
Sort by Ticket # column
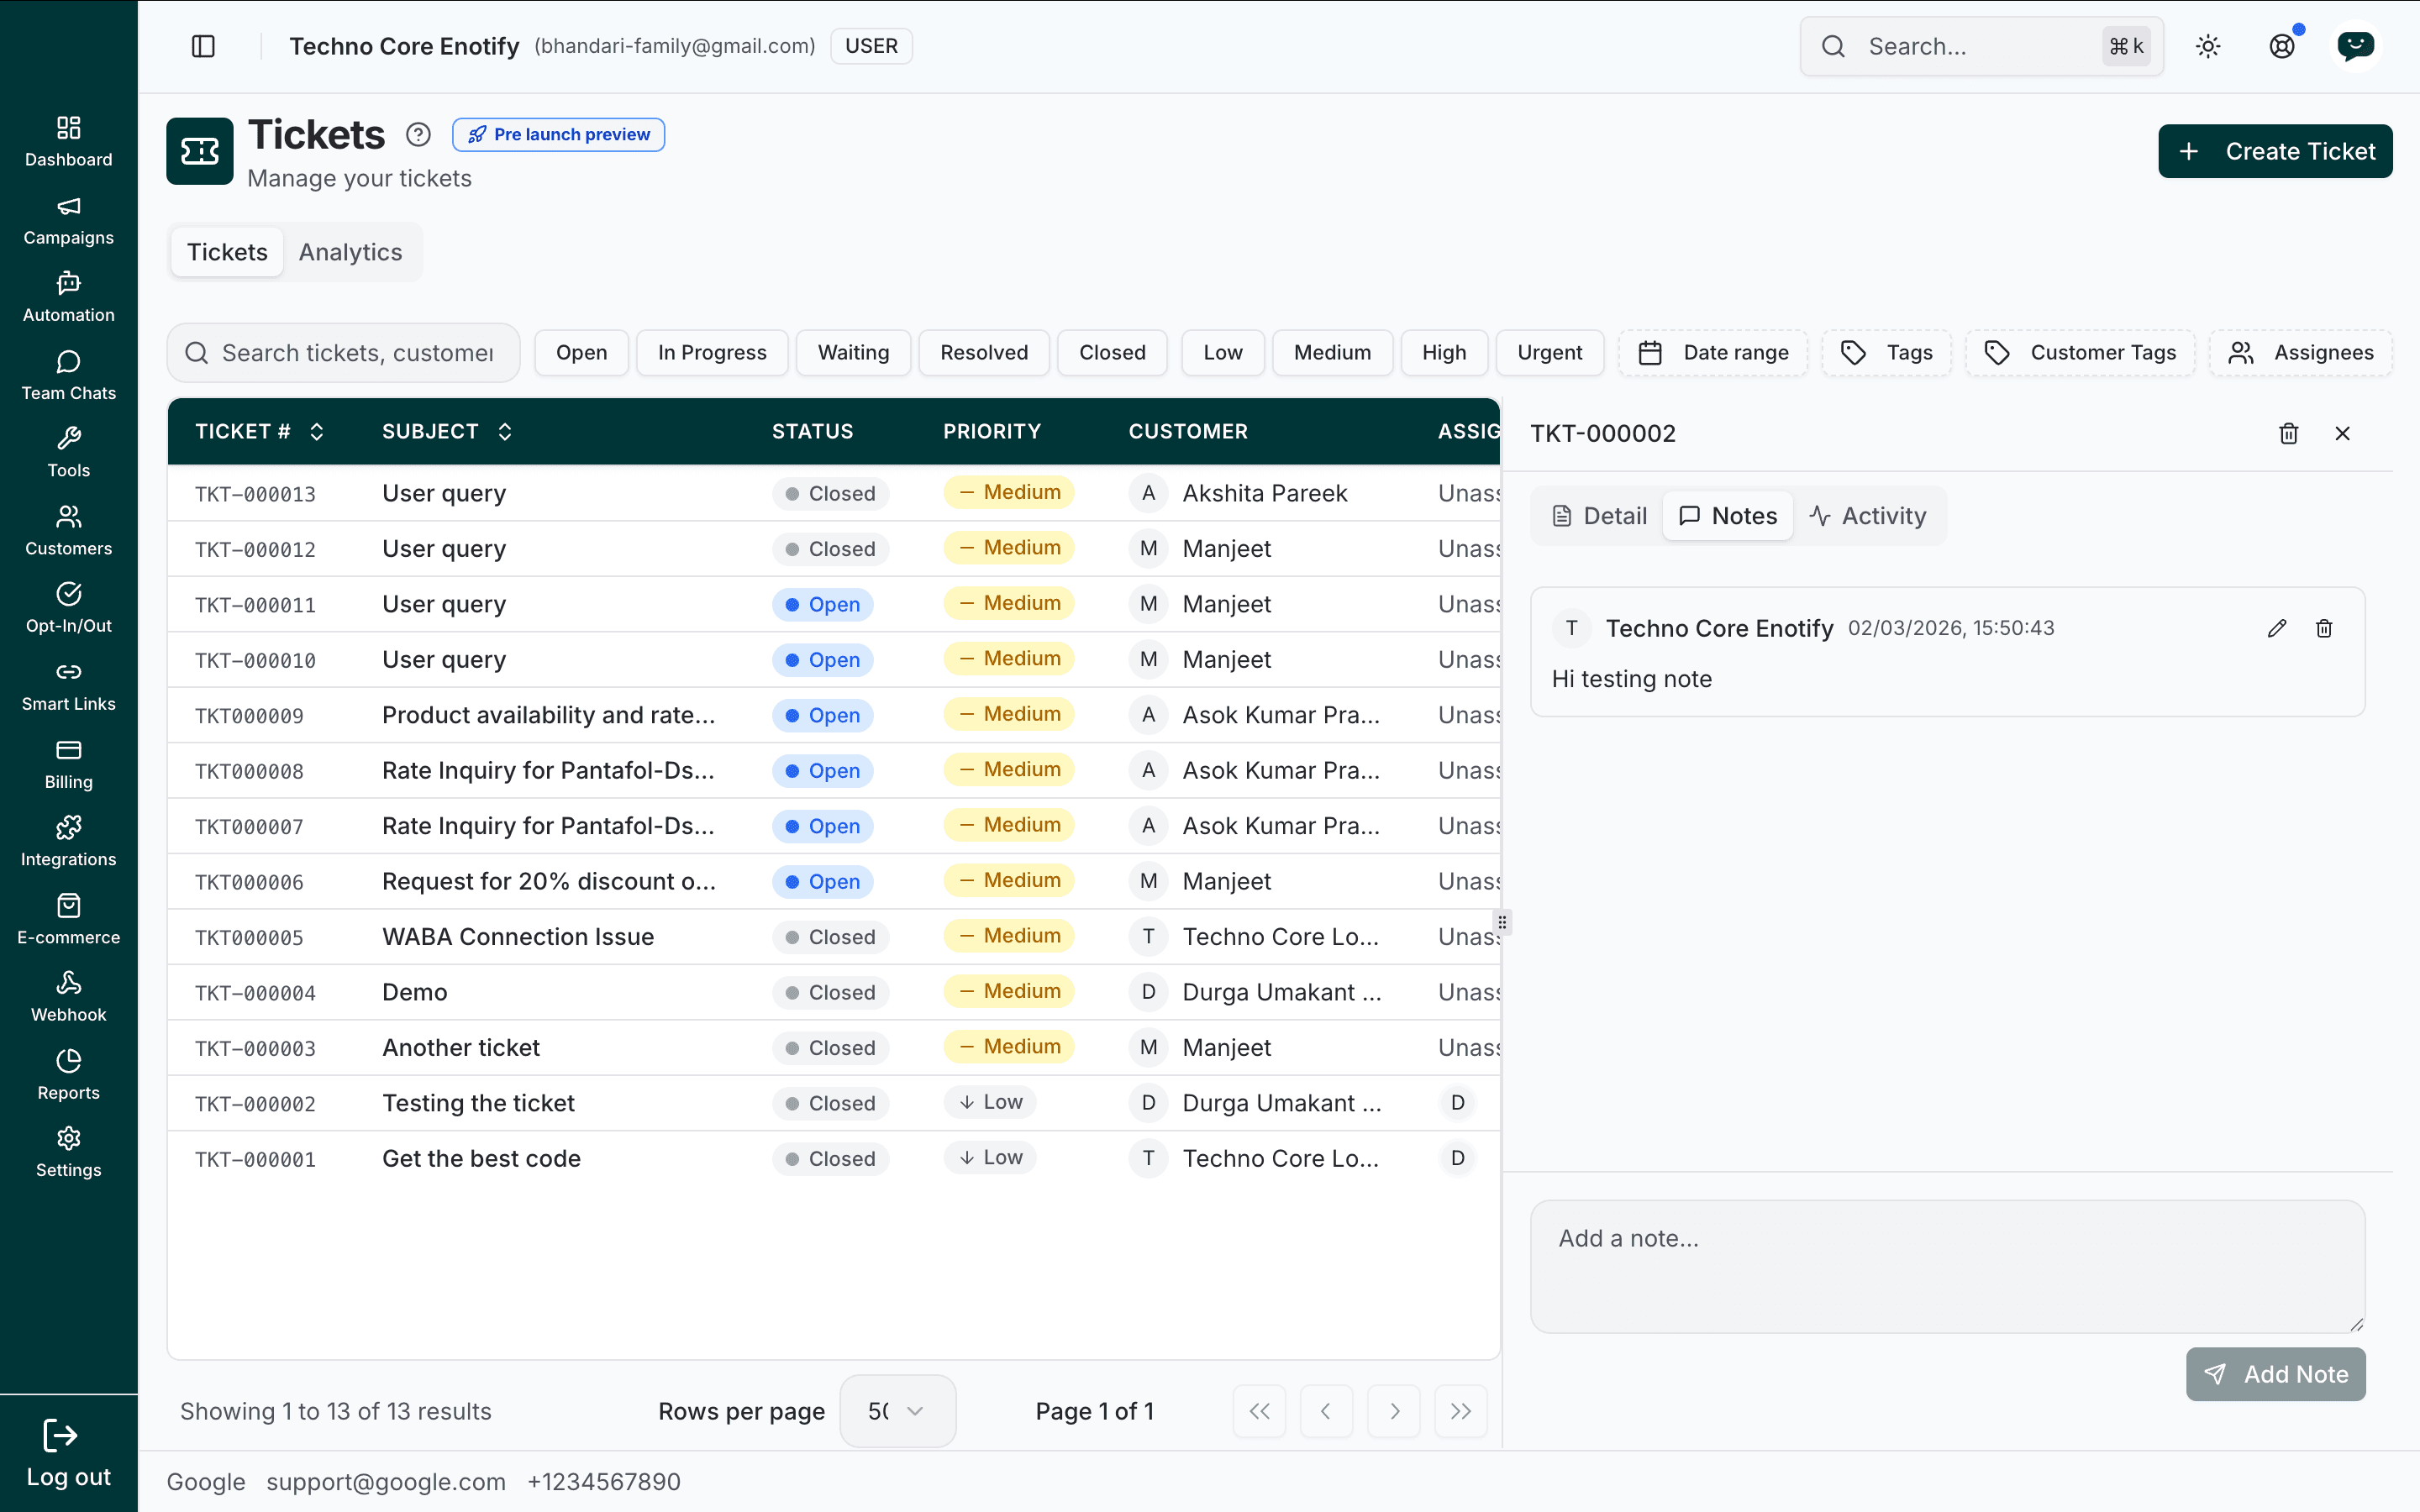259,431
